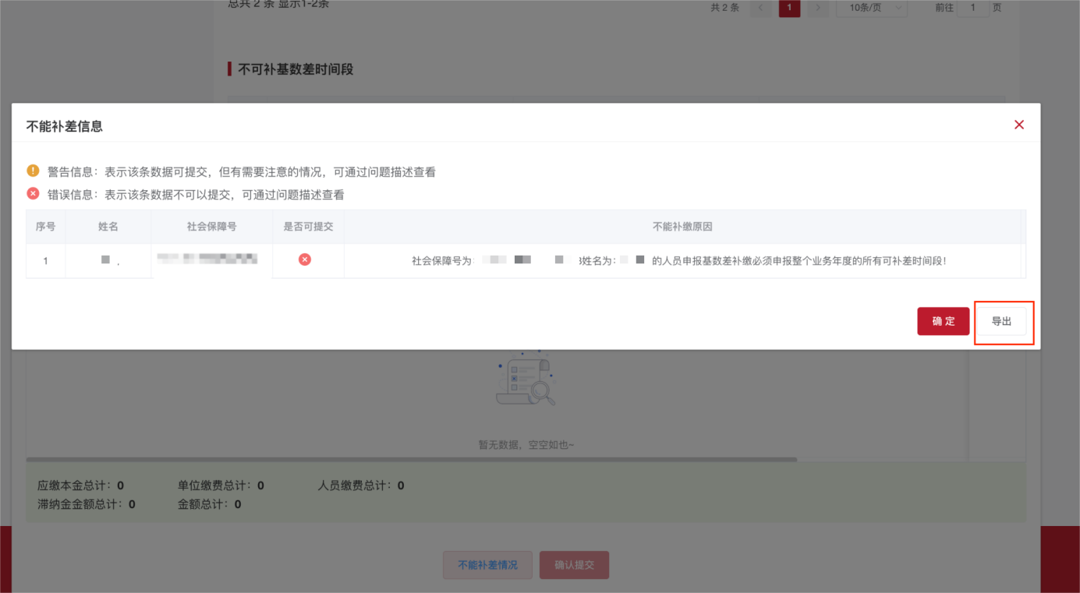Click the 确定 confirm button
This screenshot has height=593, width=1080.
pos(943,321)
